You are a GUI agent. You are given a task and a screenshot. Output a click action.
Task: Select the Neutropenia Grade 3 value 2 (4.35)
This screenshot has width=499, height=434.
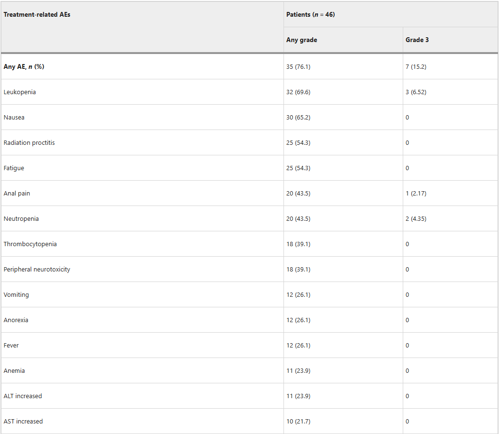[416, 218]
